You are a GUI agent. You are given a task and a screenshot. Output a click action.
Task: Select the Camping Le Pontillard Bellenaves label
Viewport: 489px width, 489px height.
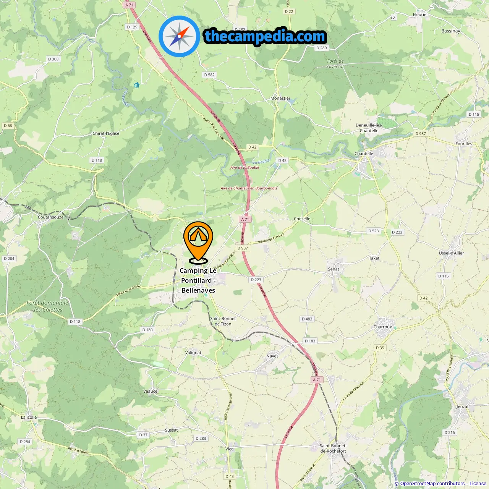[198, 280]
